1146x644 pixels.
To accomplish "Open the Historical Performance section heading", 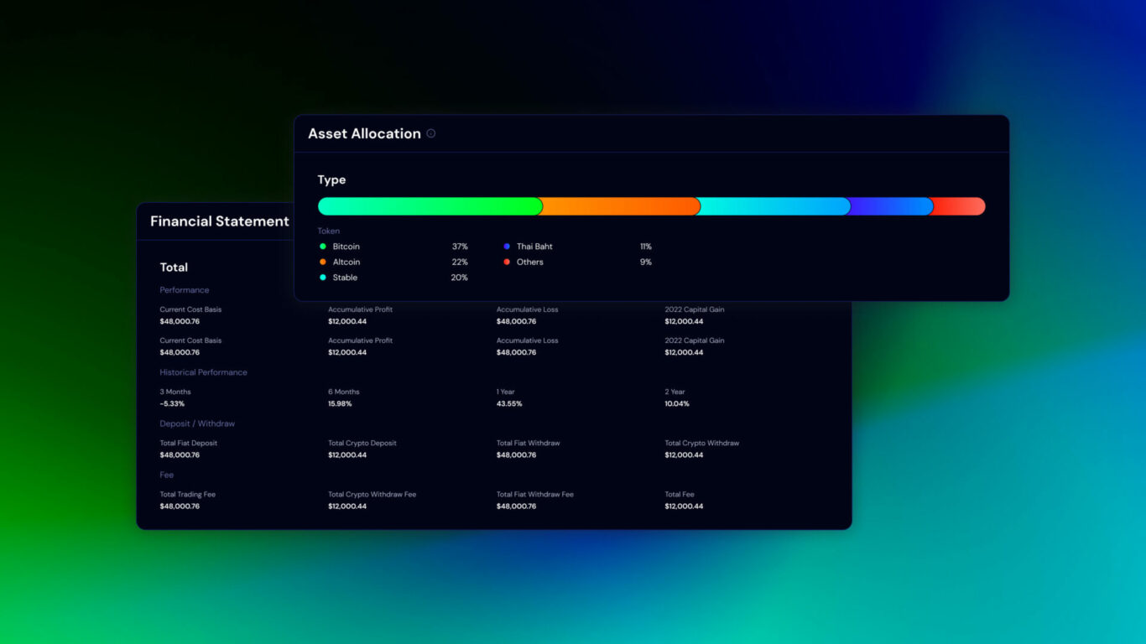I will (x=204, y=372).
